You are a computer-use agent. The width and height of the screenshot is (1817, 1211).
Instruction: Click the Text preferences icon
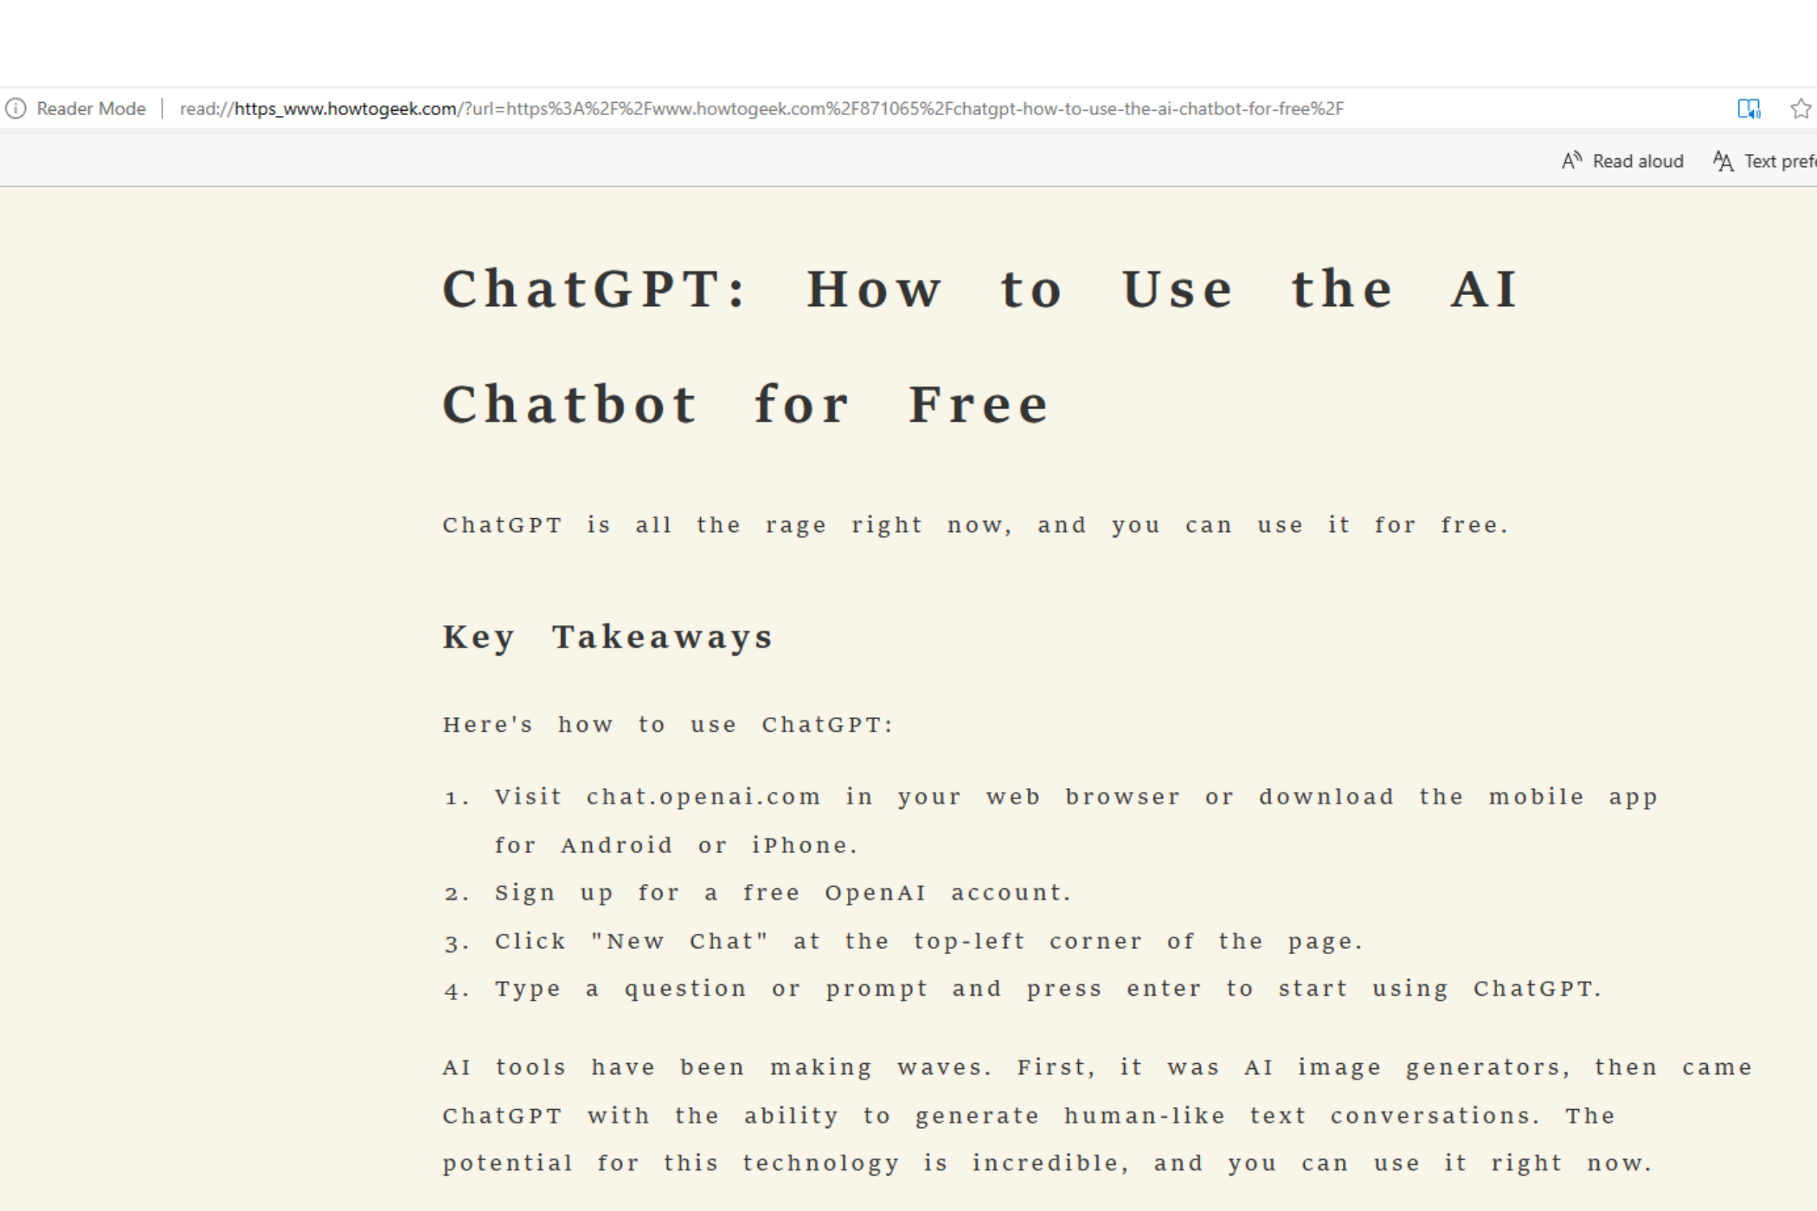[x=1723, y=161]
